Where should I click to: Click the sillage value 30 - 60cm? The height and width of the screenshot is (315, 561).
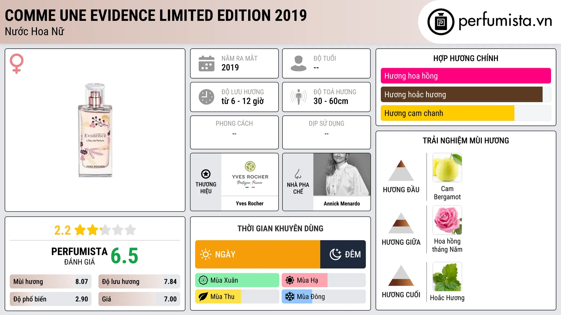click(x=331, y=101)
